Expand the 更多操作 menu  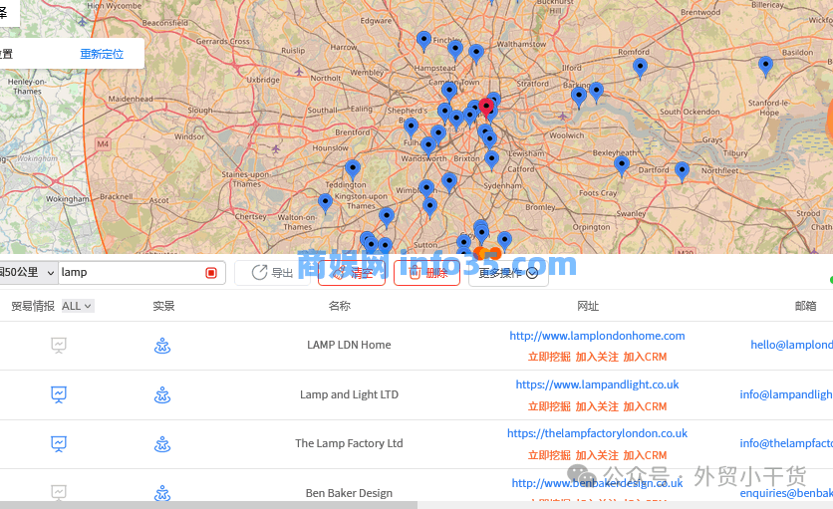point(508,273)
